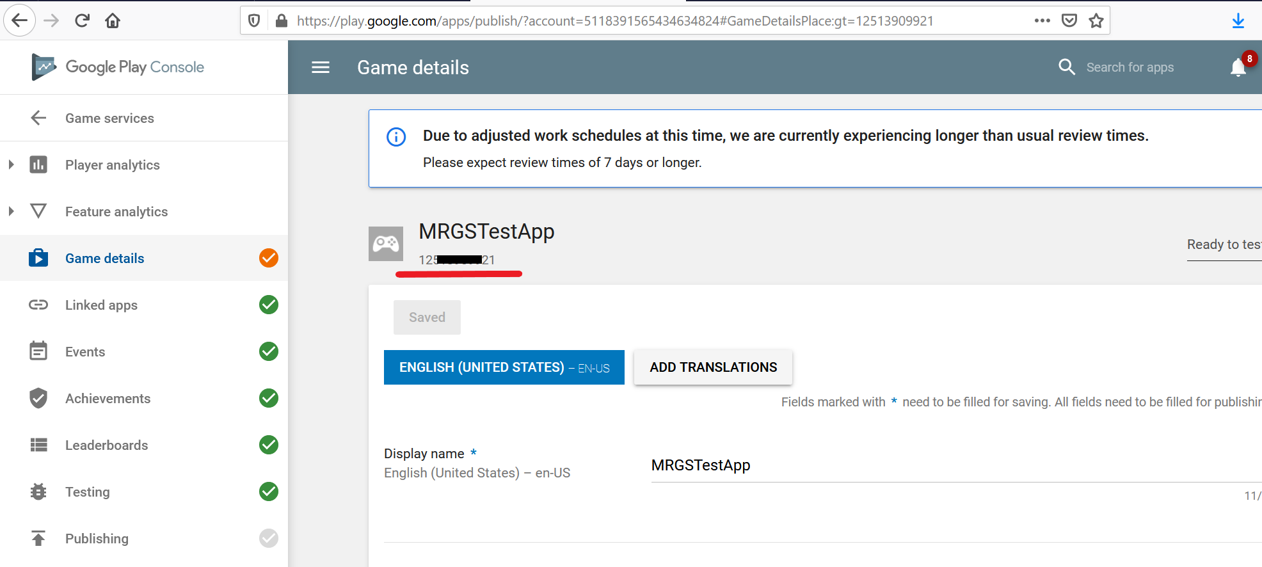Click the Achievements shield icon
1262x567 pixels.
point(38,398)
